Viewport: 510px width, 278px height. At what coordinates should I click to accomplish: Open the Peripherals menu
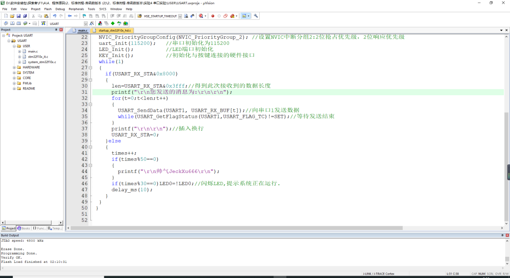tap(76, 8)
